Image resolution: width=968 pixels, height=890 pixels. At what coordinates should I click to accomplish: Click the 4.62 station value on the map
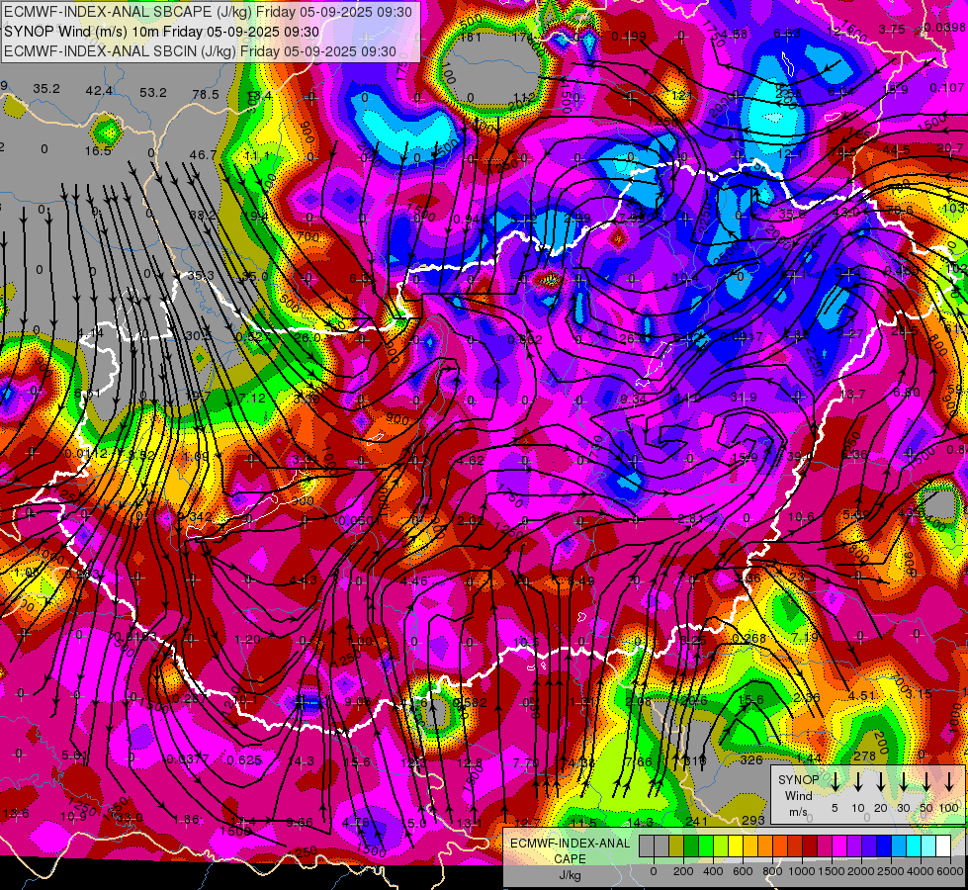(x=471, y=460)
